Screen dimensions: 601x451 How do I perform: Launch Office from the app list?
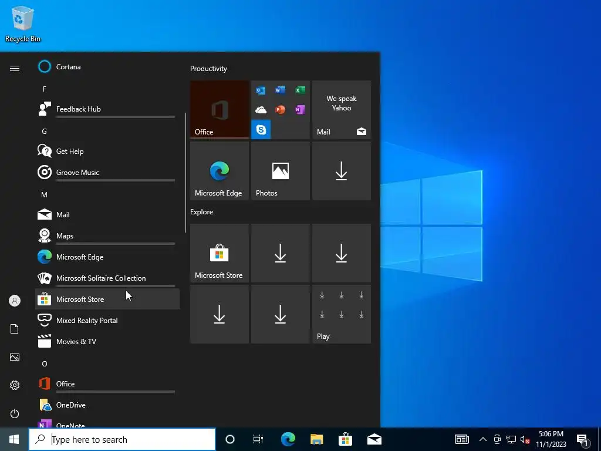107,383
